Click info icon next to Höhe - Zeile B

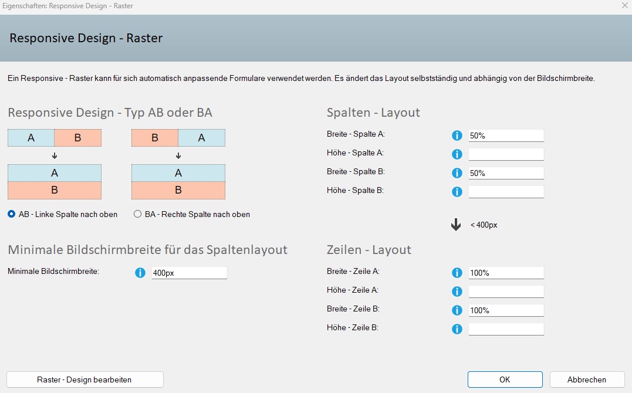(457, 329)
